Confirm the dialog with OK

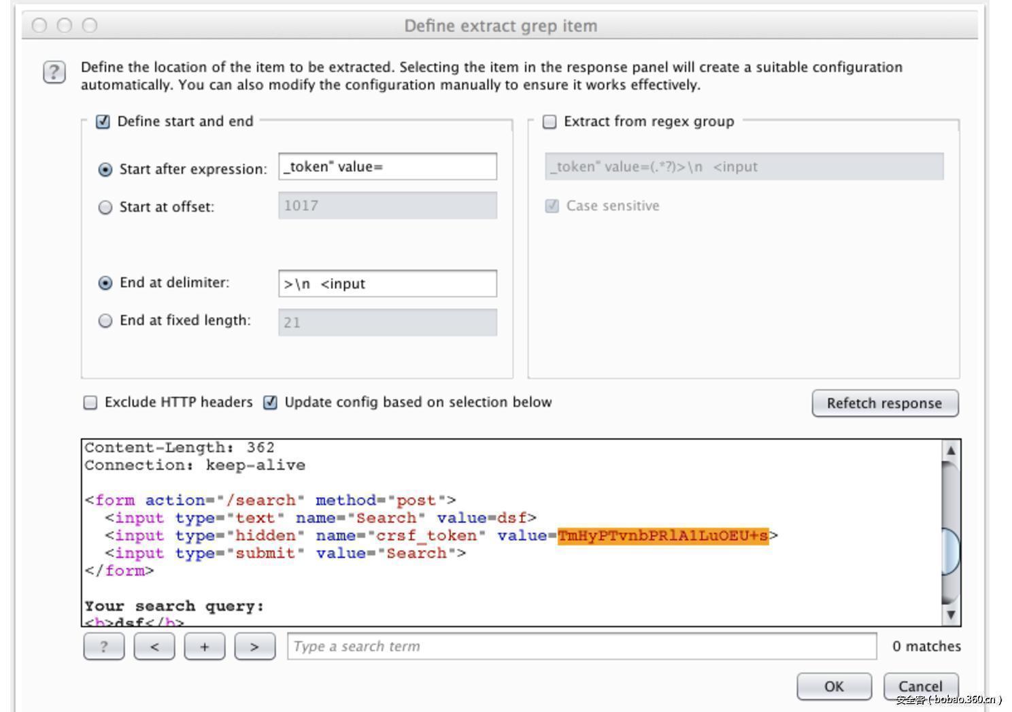834,686
